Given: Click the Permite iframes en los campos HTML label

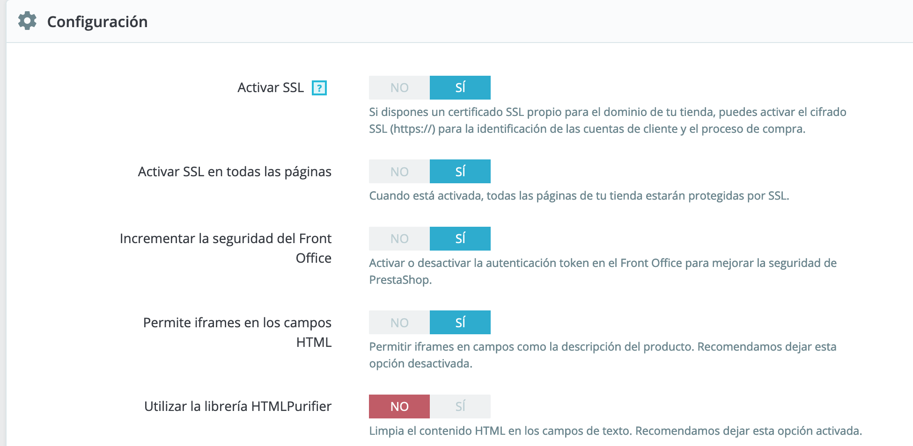Looking at the screenshot, I should pyautogui.click(x=237, y=332).
